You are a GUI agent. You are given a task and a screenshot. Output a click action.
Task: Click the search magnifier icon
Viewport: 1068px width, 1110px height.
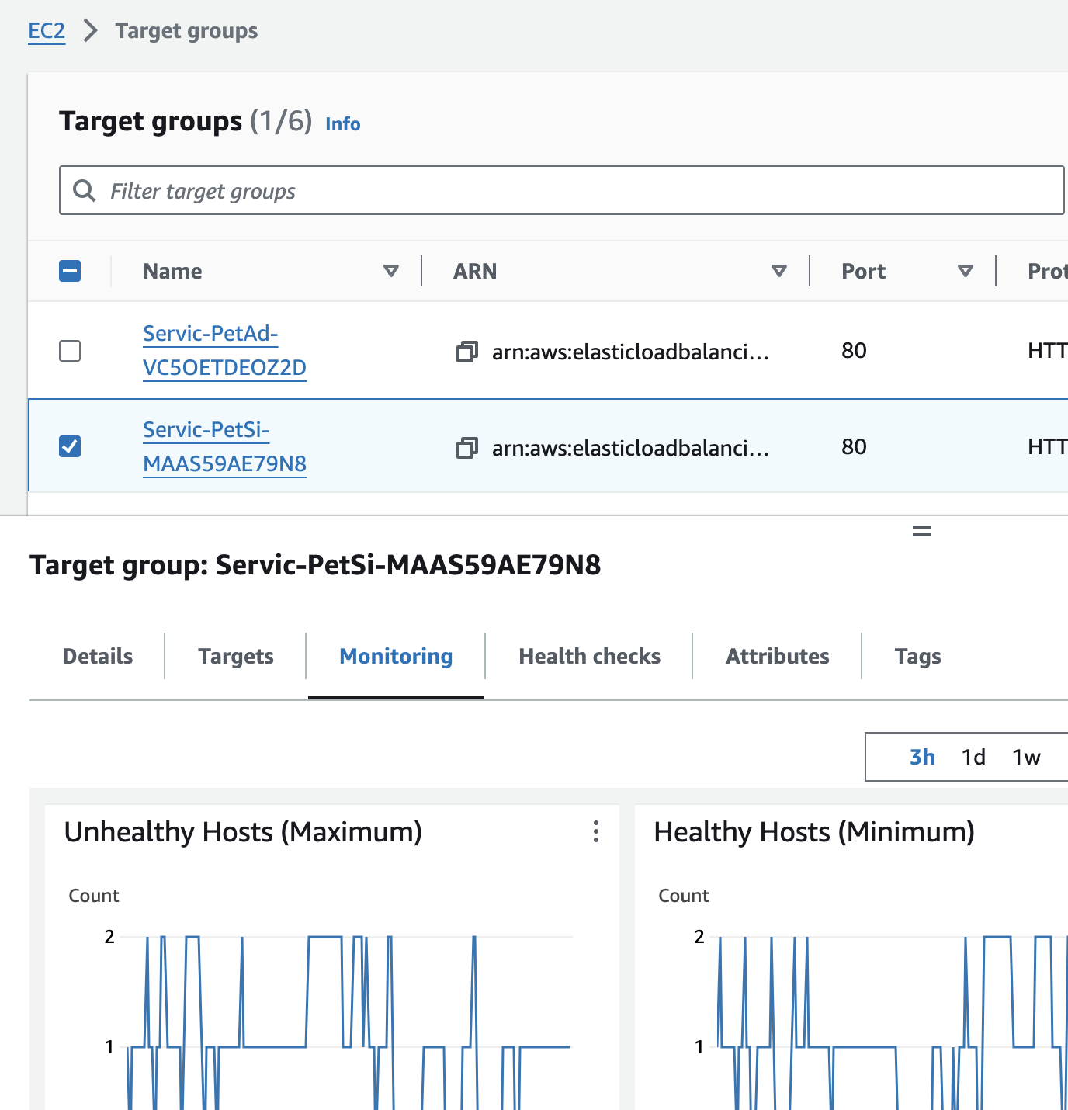[84, 191]
